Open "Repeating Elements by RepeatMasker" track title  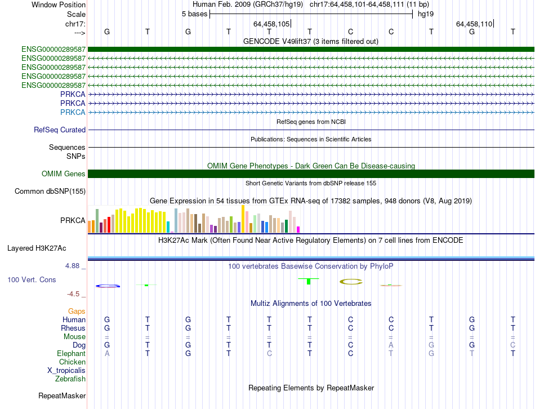(x=311, y=388)
